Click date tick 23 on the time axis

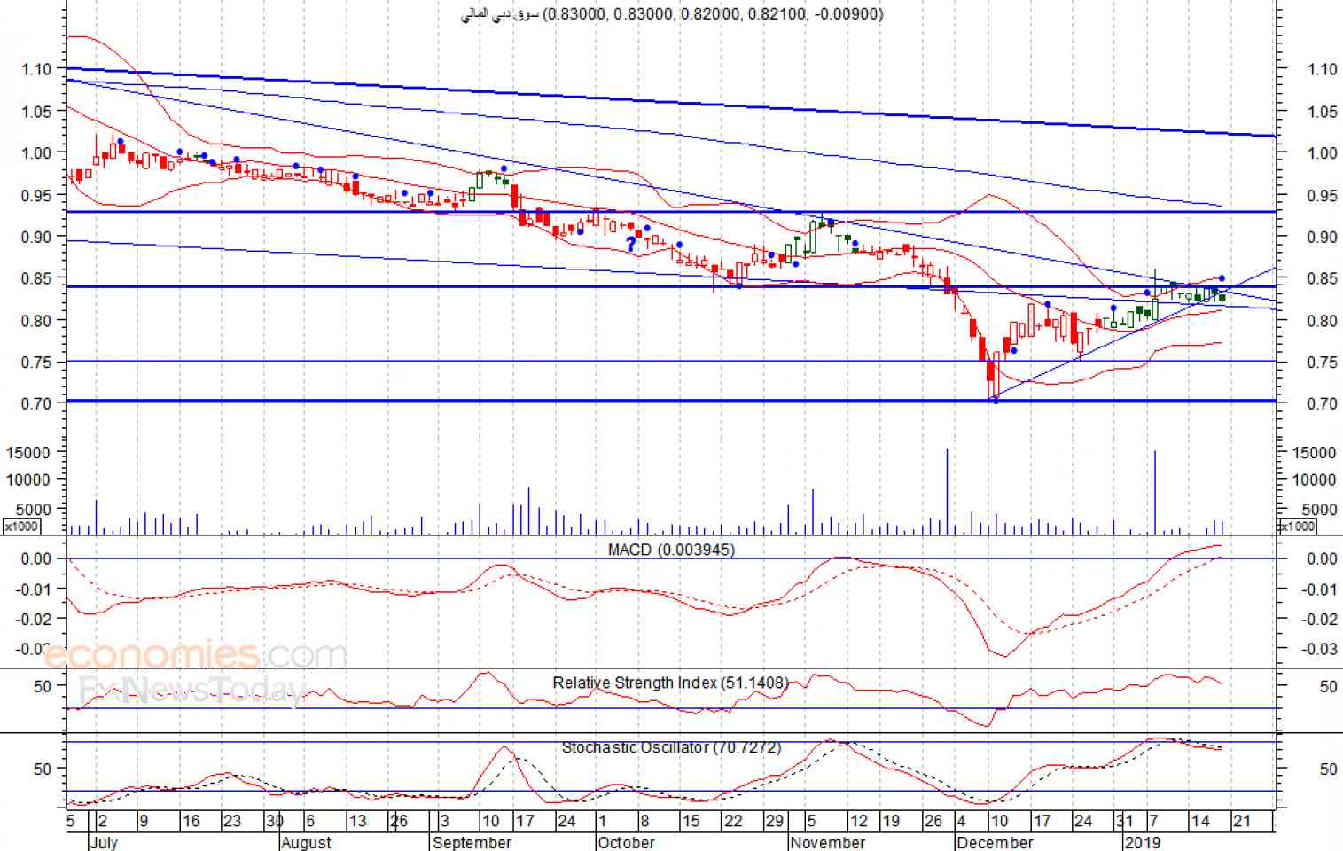pos(232,821)
